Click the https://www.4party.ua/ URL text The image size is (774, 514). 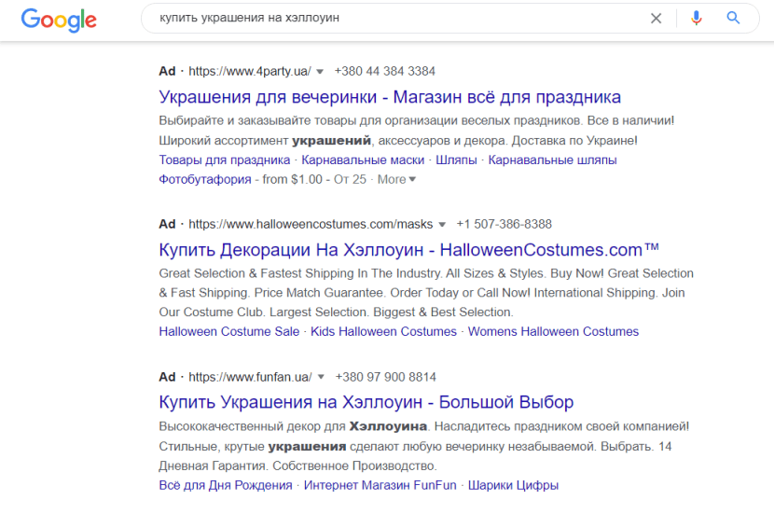(x=250, y=71)
